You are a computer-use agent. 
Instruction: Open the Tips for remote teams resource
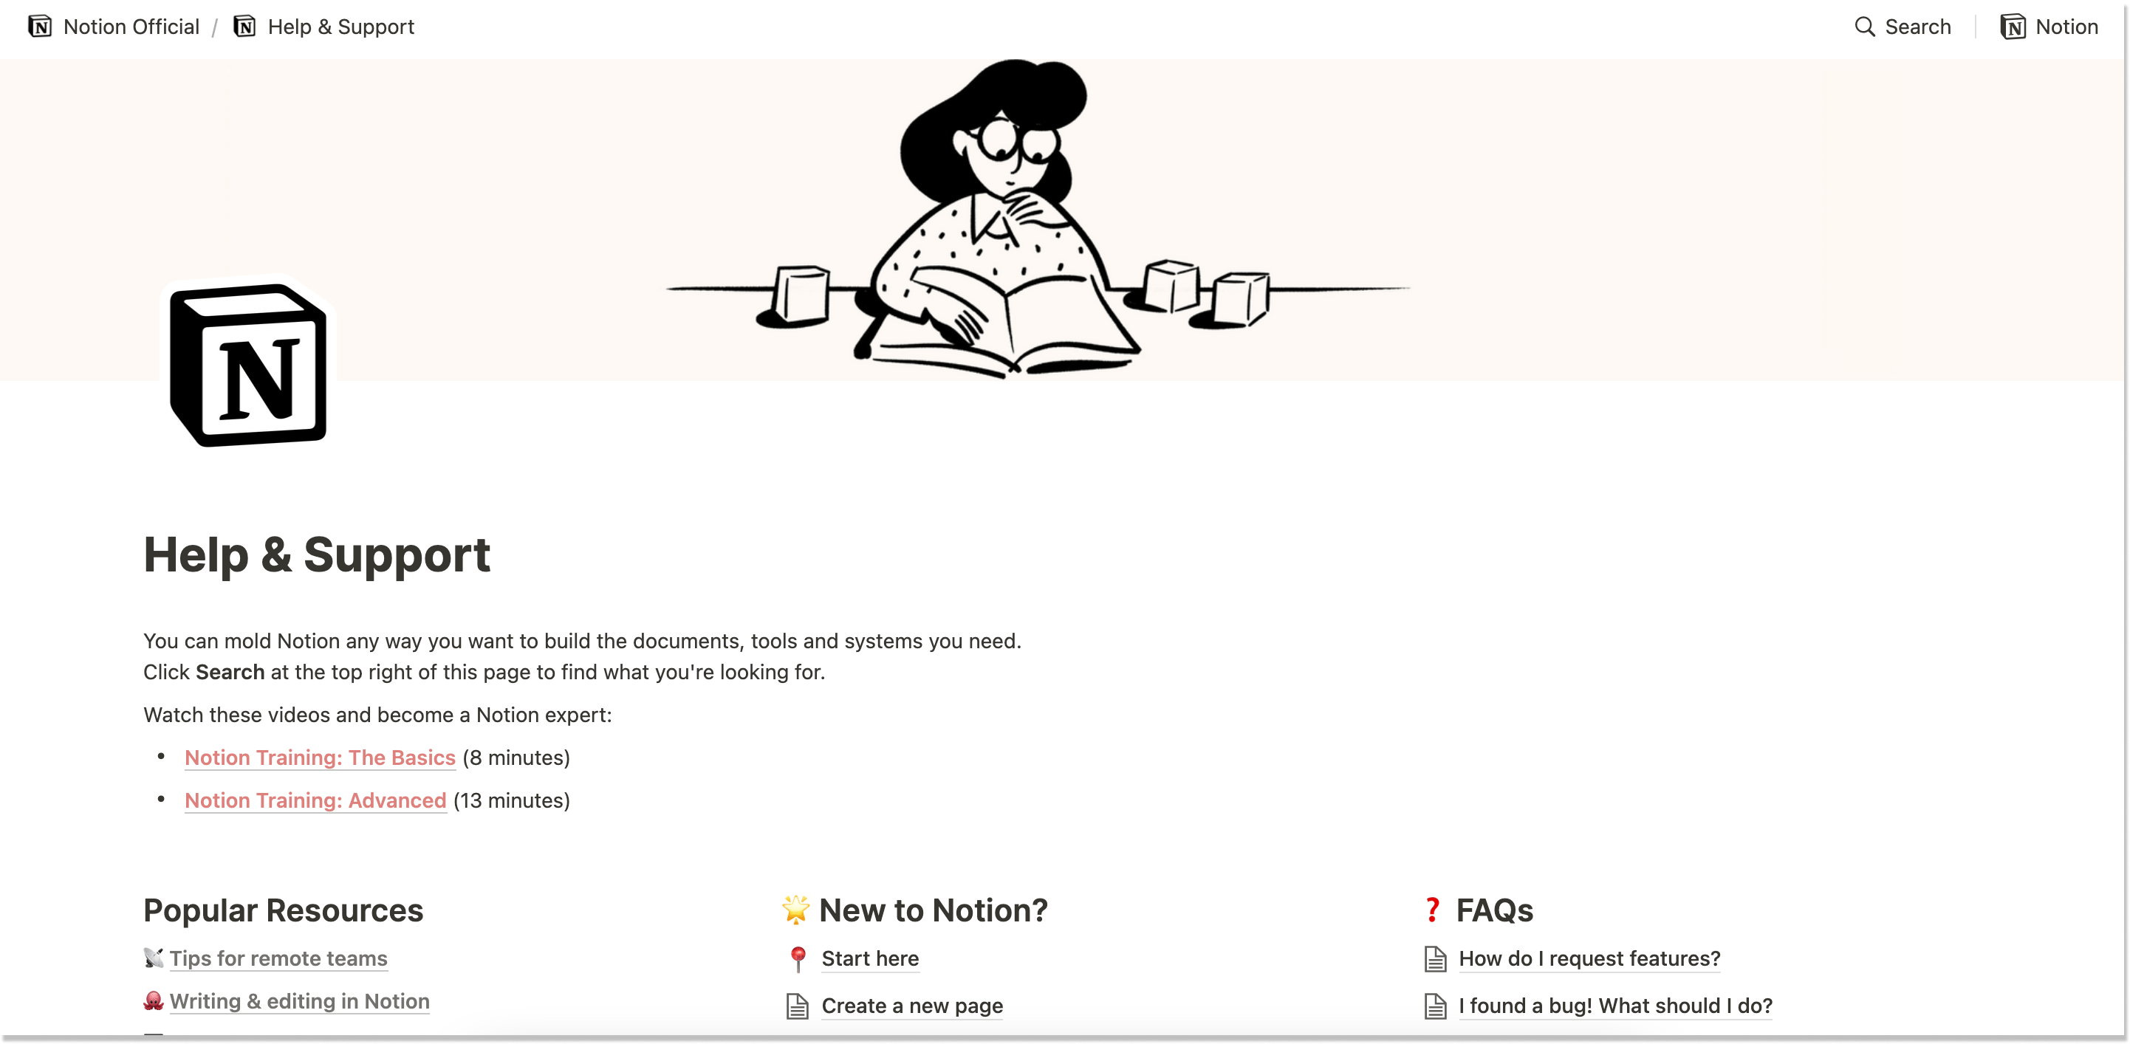277,958
